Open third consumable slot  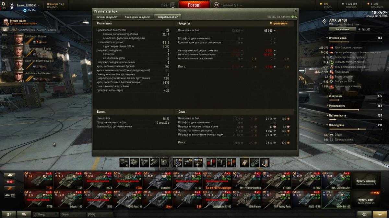tap(265, 162)
